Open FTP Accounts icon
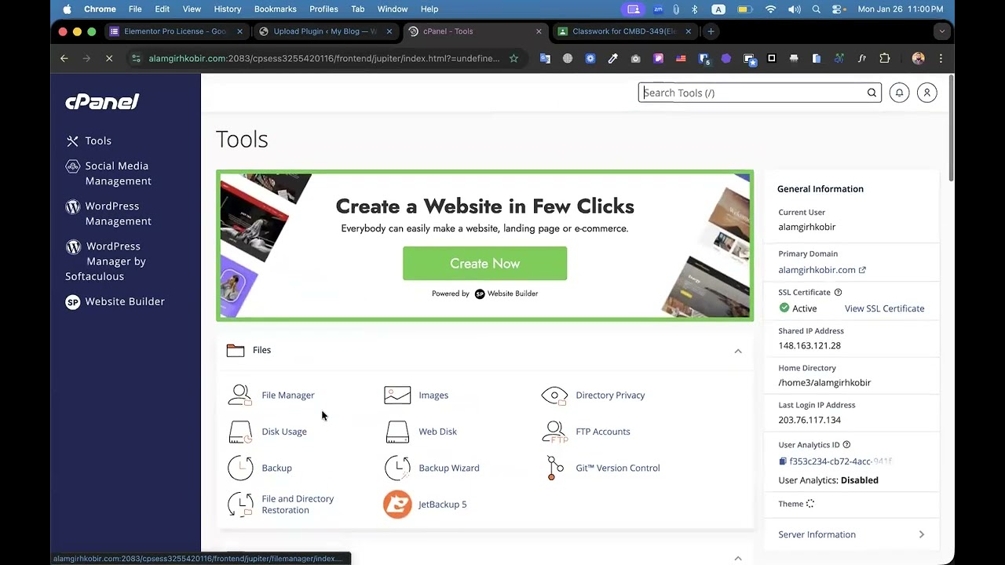This screenshot has width=1005, height=565. coord(554,432)
